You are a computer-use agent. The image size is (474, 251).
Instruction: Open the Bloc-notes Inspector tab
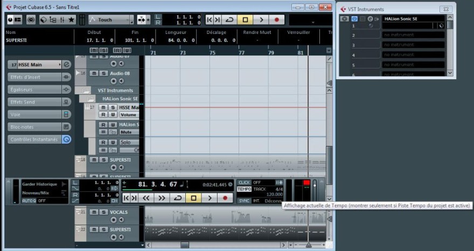point(34,127)
